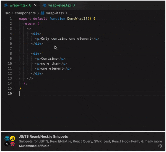The image size is (166, 152).
Task: Click the 'function' keyword on line 1
Action: coord(57,19)
